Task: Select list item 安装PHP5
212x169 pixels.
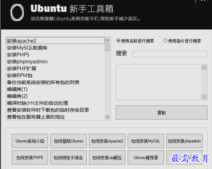Action: pos(55,55)
